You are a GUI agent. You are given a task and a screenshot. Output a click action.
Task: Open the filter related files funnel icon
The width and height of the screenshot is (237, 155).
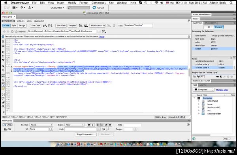[x=189, y=21]
